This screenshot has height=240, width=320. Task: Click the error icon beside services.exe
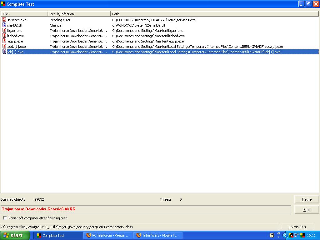4,20
